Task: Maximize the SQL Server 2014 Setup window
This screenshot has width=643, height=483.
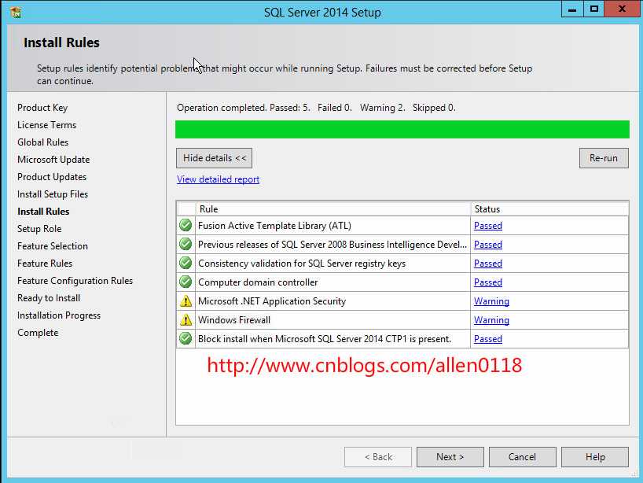Action: point(593,9)
